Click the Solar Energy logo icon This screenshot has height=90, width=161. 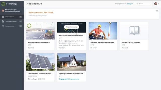[3, 4]
